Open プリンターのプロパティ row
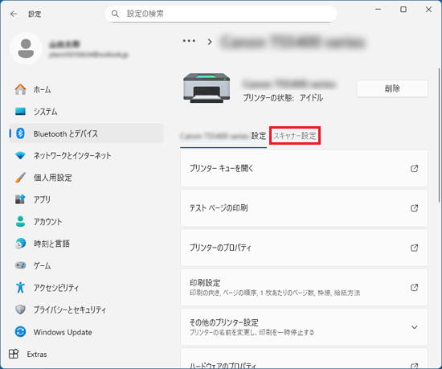 tap(304, 248)
